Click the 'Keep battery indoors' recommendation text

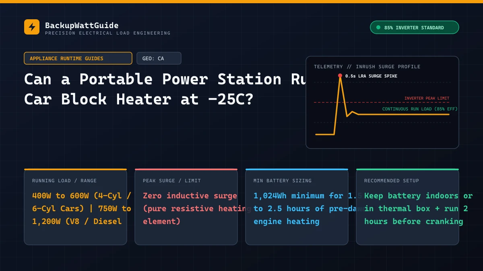[411, 196]
